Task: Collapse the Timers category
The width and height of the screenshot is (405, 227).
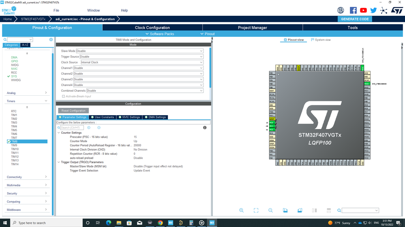Action: click(x=27, y=101)
